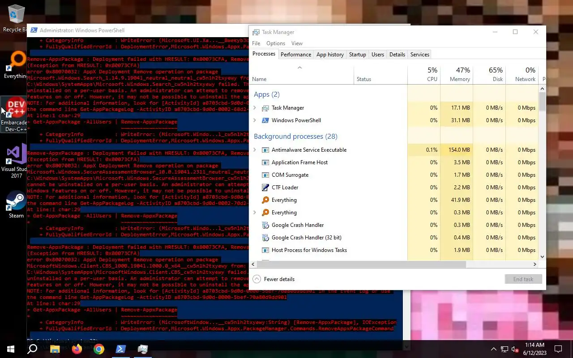Expand Antimalware Service Executable row
This screenshot has height=358, width=573.
(x=255, y=150)
